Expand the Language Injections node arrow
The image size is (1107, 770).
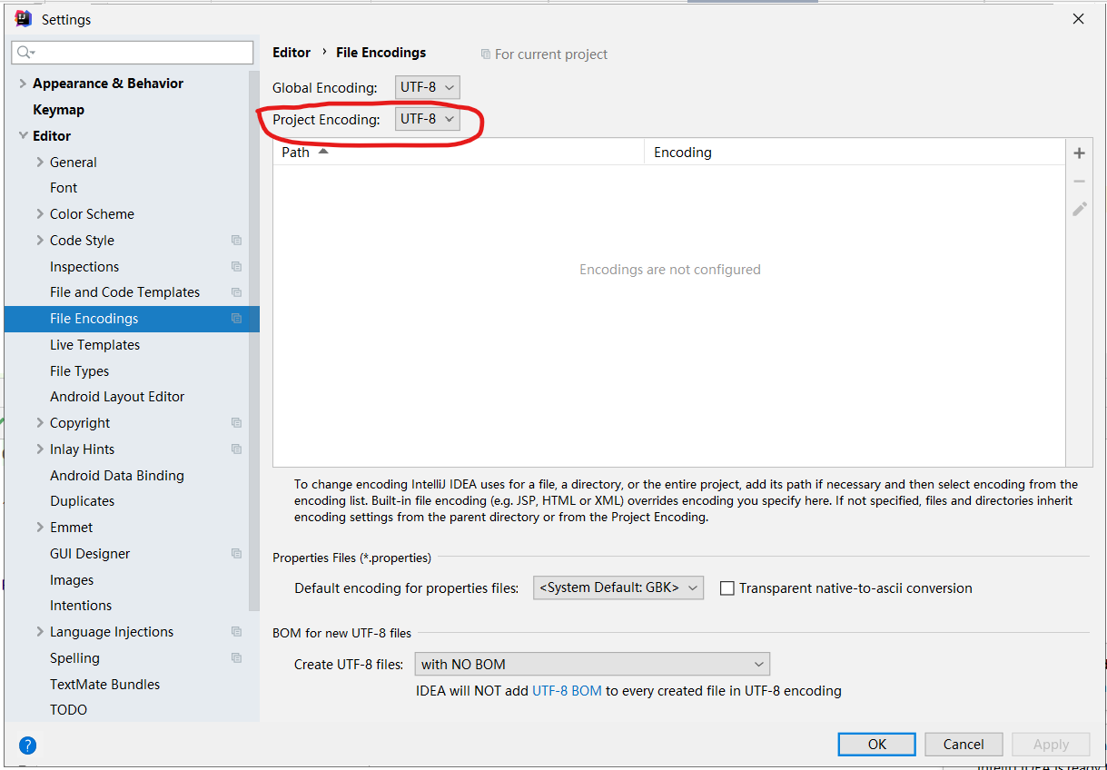(40, 632)
